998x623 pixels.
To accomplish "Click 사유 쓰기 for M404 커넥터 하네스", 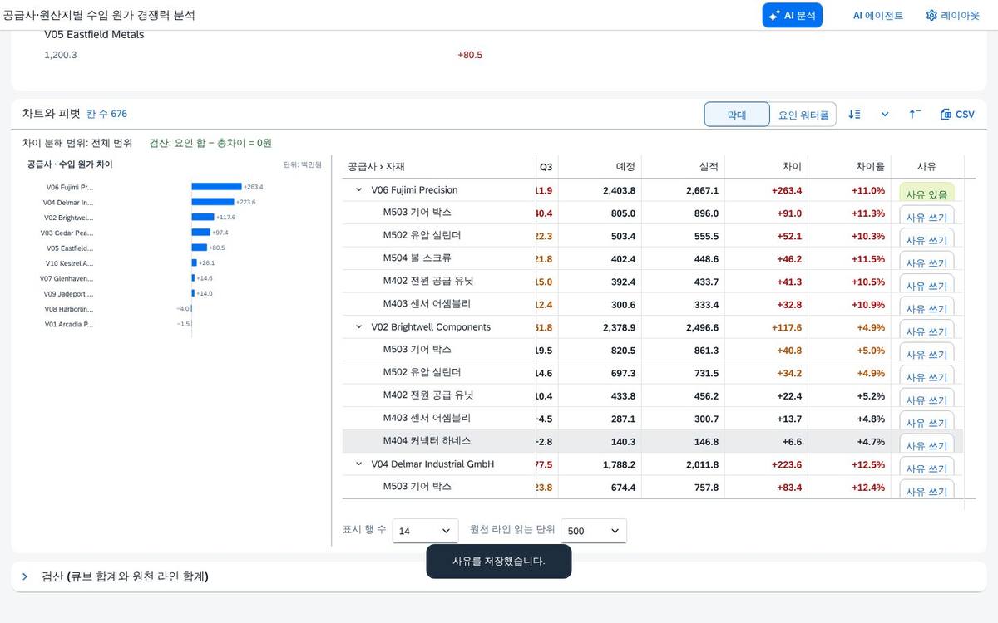I will point(926,444).
